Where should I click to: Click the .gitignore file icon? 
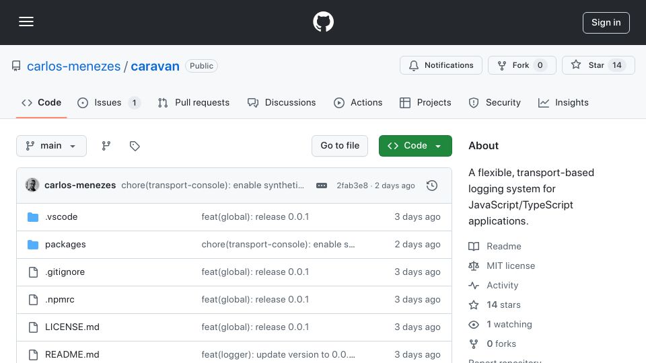33,272
